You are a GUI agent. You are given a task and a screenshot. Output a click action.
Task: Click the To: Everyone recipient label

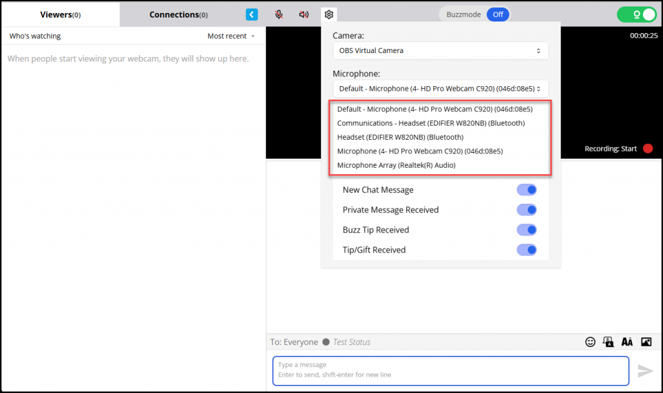tap(294, 342)
